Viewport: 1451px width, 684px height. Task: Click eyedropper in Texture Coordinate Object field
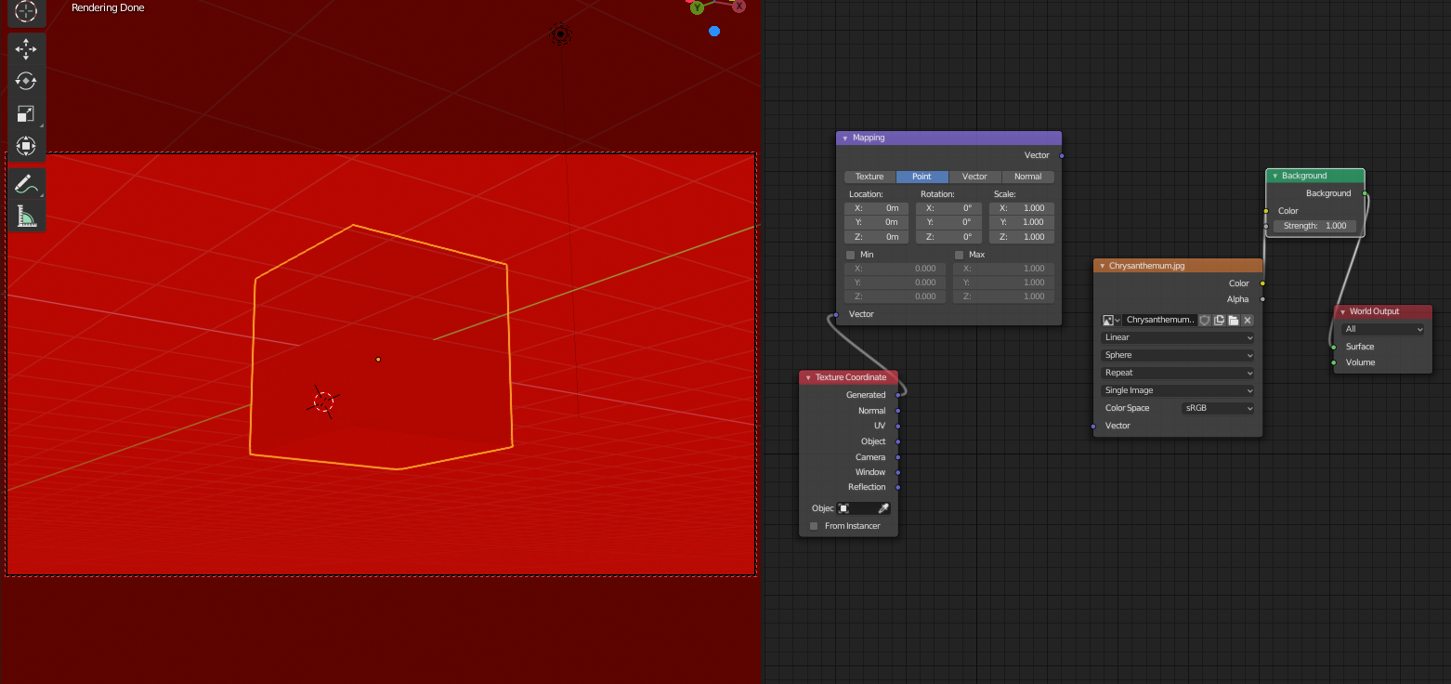coord(883,508)
